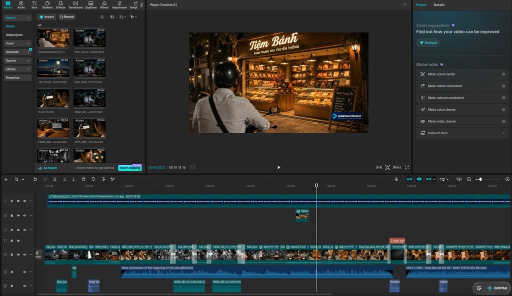
Task: Open the Transitions panel
Action: pyautogui.click(x=75, y=5)
